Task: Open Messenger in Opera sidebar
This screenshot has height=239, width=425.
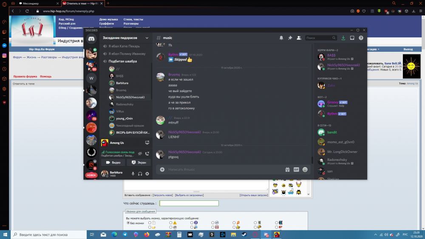Action: click(x=4, y=45)
